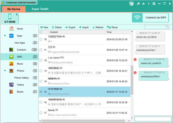173x123 pixels.
Task: Check the checkbox for message 13
Action: pos(41,71)
